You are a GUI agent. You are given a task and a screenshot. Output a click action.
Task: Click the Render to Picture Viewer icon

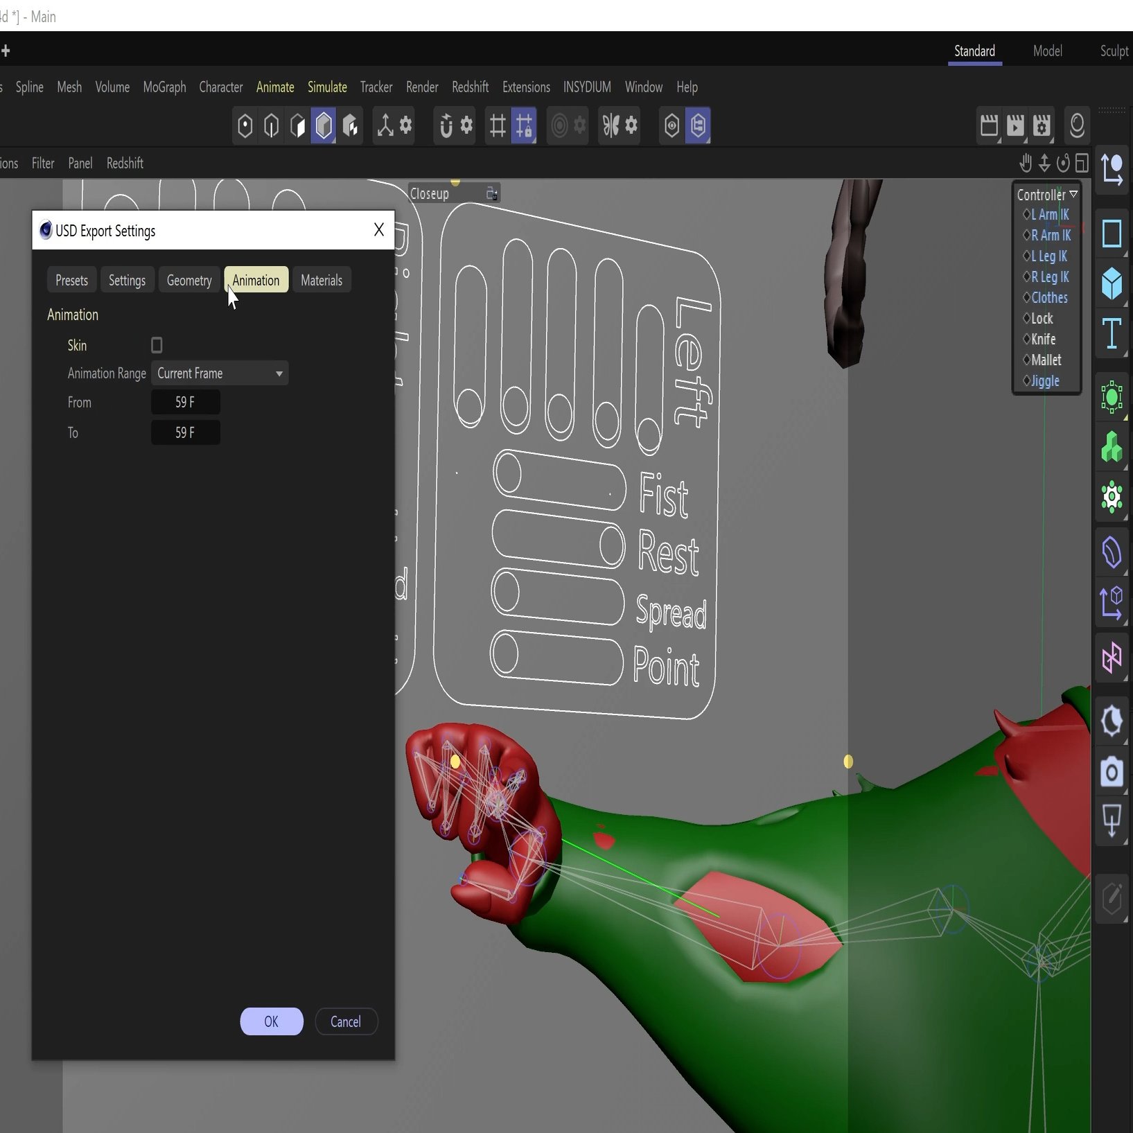[x=1015, y=125]
